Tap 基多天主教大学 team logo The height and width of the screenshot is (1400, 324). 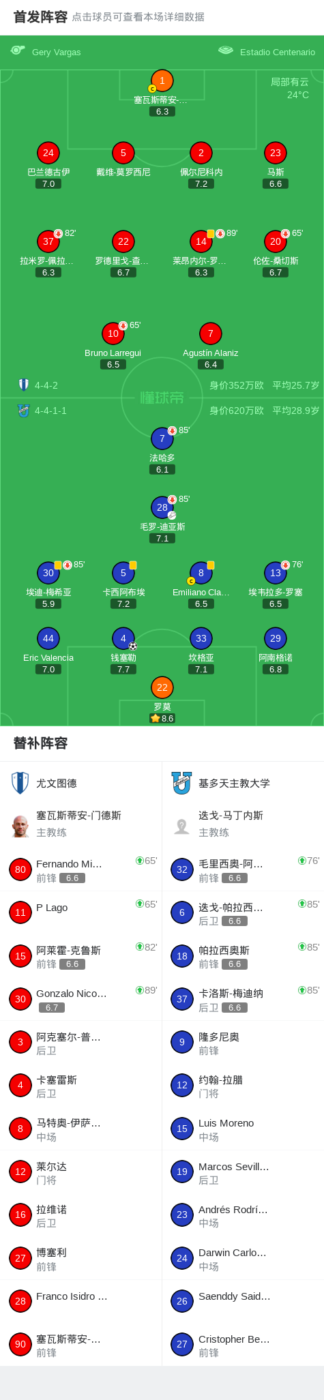click(x=181, y=783)
